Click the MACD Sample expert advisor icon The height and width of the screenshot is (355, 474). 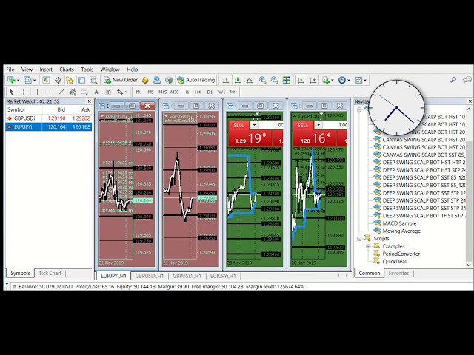pyautogui.click(x=377, y=223)
